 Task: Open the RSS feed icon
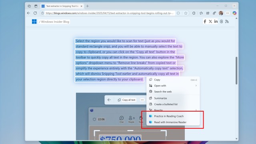[x=227, y=21]
